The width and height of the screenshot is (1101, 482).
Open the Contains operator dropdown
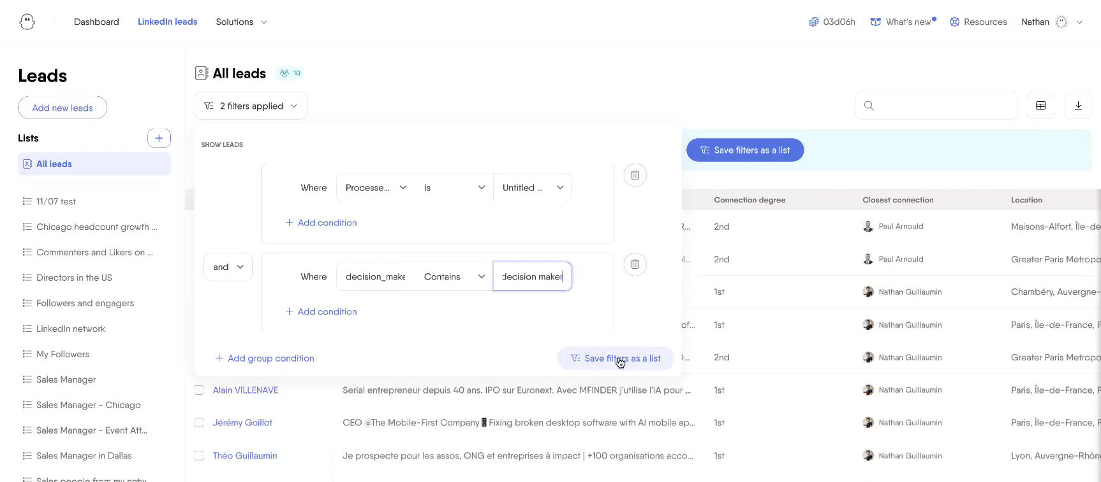[454, 276]
